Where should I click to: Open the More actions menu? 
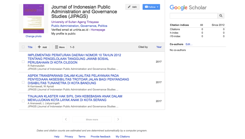[x=60, y=47]
